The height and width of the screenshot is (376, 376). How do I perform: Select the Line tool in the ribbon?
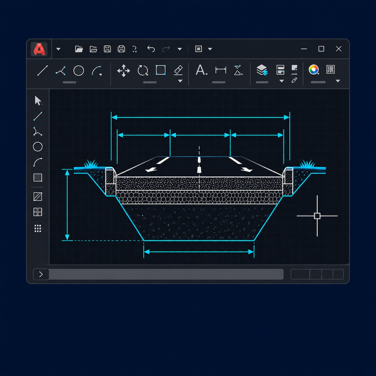point(42,70)
